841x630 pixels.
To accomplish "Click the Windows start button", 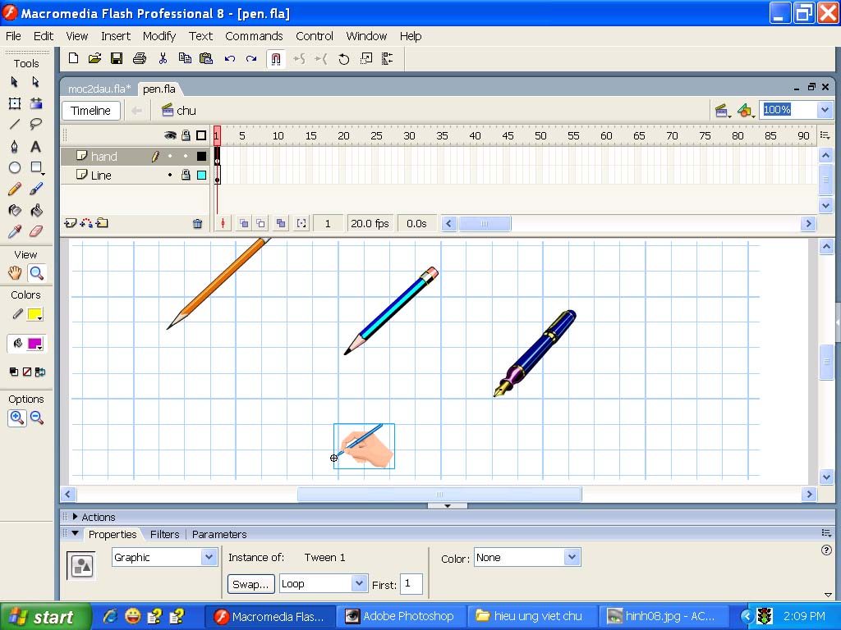I will point(46,617).
